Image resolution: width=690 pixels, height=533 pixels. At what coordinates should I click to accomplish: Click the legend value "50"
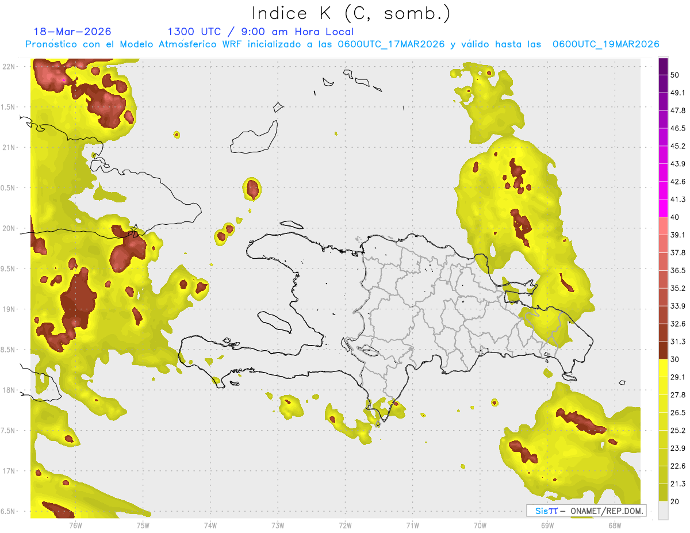click(676, 75)
